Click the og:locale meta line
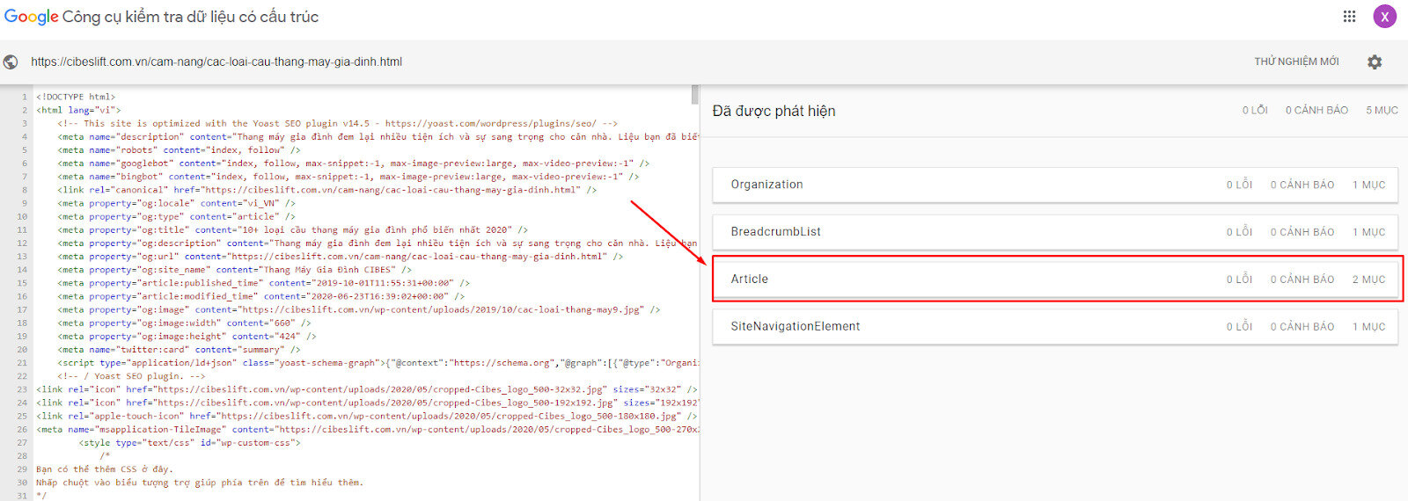Screen dimensions: 1408x501 click(176, 203)
